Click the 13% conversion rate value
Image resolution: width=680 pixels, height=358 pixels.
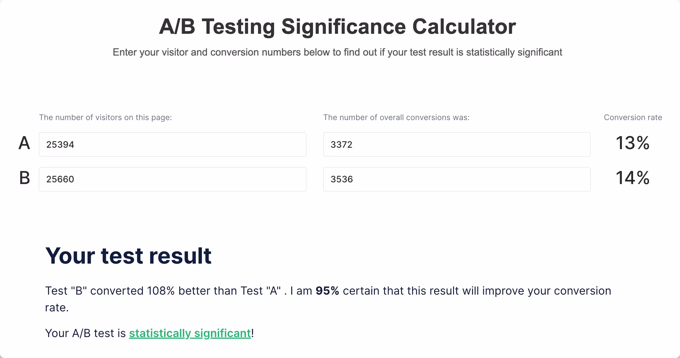click(633, 143)
